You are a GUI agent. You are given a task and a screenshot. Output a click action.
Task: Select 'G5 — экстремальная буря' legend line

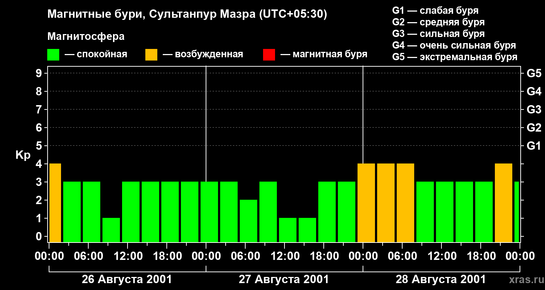(455, 57)
